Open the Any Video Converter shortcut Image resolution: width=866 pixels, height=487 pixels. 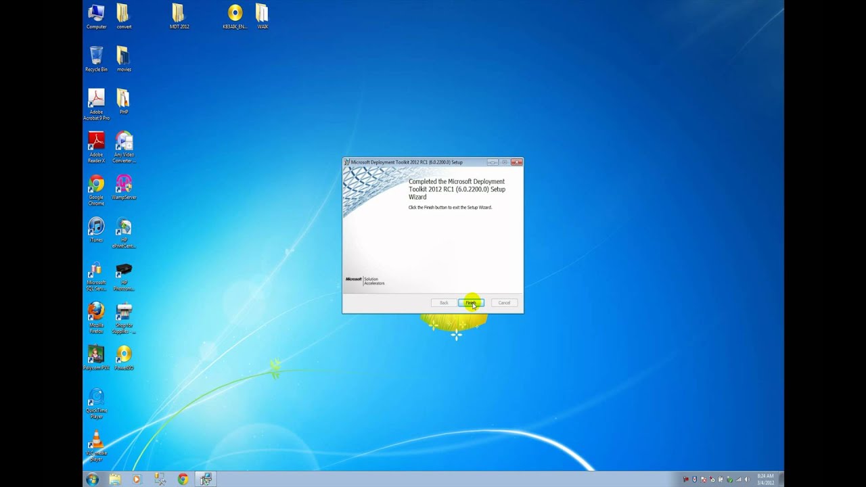pyautogui.click(x=124, y=147)
